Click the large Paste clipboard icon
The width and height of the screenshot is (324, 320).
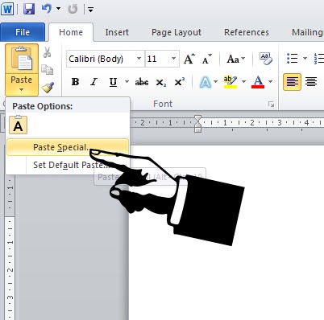(22, 59)
